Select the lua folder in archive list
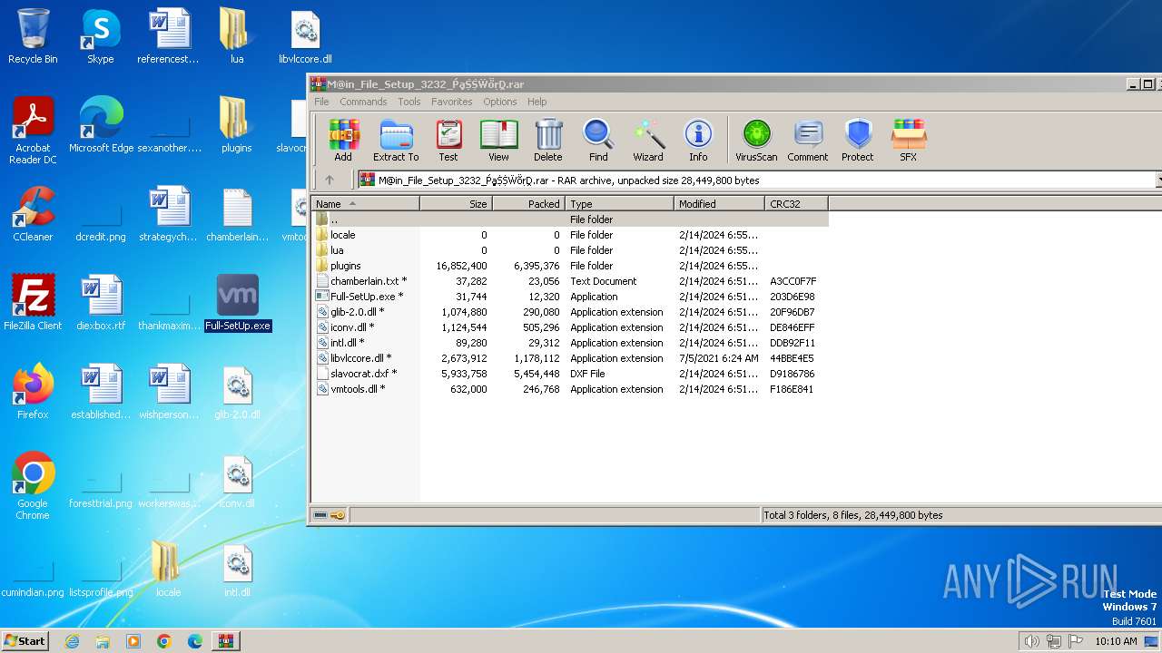The width and height of the screenshot is (1162, 653). [x=569, y=250]
